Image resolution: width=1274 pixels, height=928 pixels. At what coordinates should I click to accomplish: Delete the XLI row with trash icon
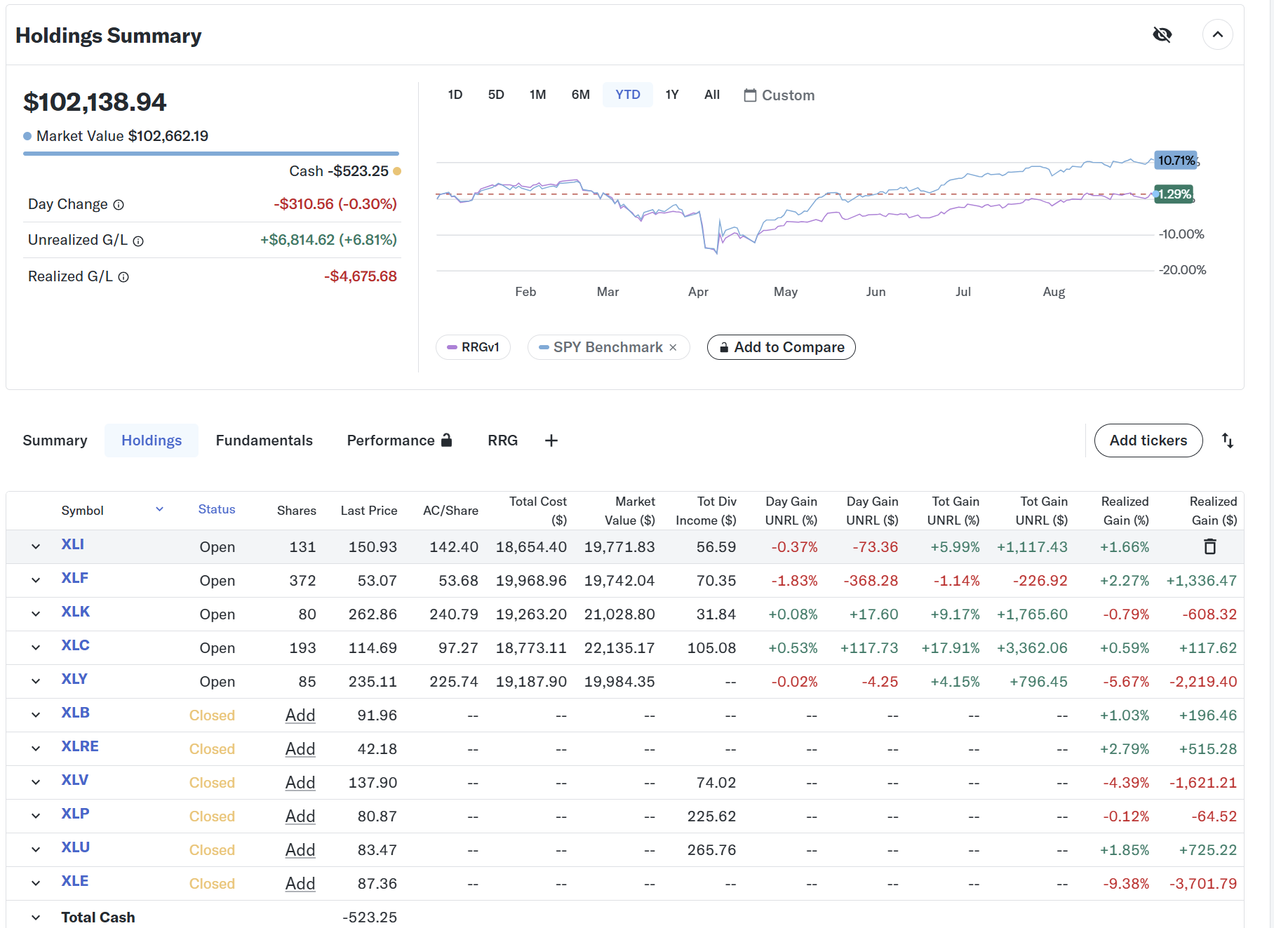point(1209,546)
